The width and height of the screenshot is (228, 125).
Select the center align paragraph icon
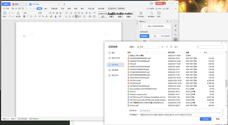(70, 16)
